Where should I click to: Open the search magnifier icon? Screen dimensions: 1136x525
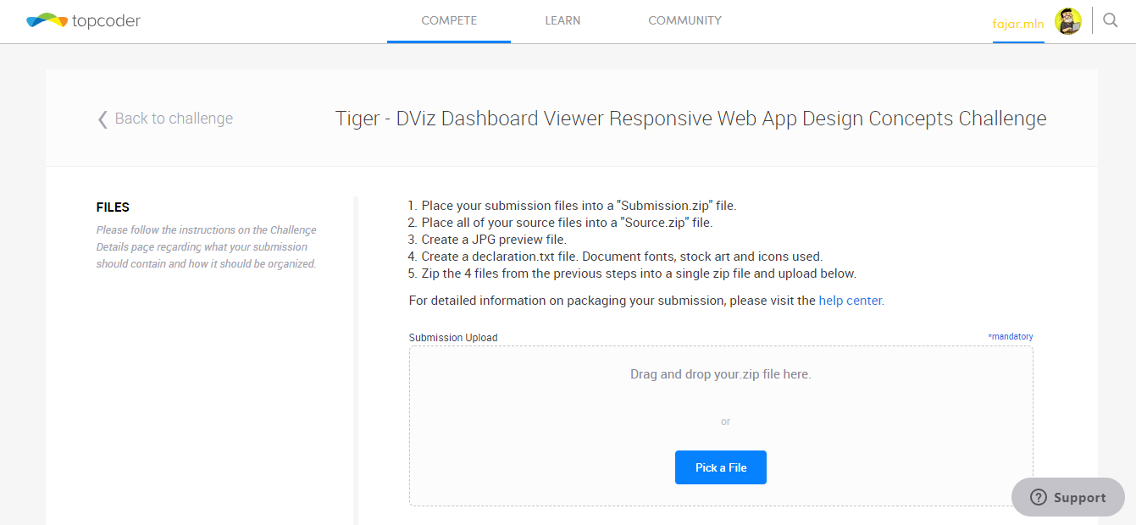pyautogui.click(x=1111, y=20)
